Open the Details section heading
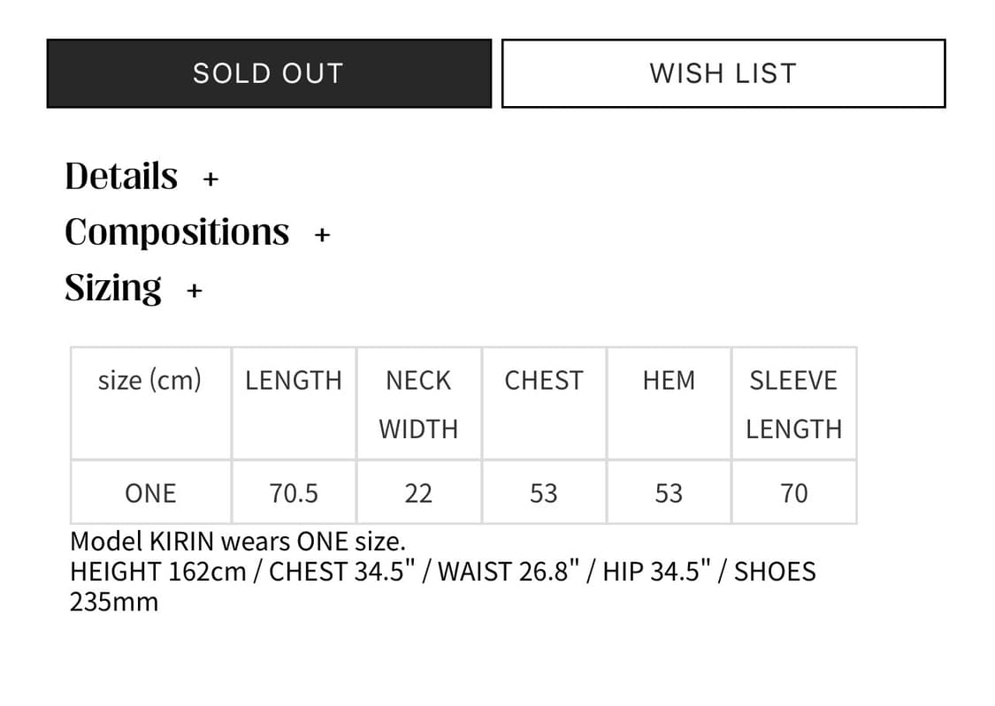Viewport: 995px width, 706px height. [121, 176]
